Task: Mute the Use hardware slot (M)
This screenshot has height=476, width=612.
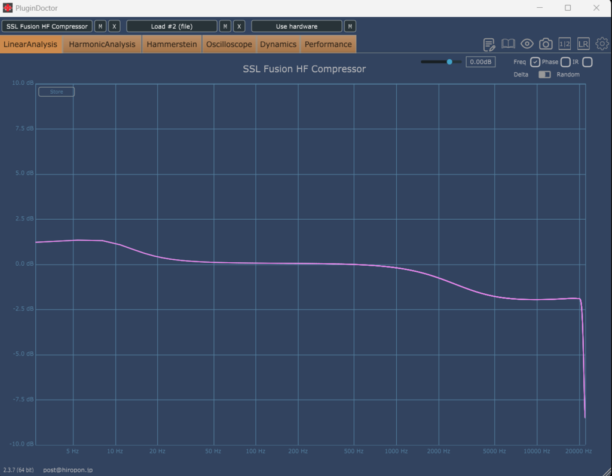Action: coord(350,26)
